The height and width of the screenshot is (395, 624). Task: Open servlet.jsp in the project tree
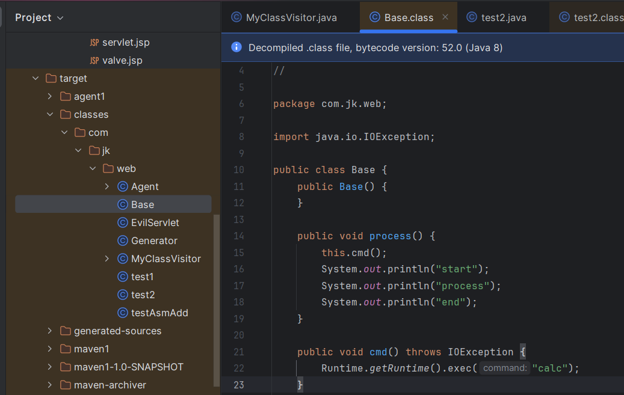tap(126, 42)
